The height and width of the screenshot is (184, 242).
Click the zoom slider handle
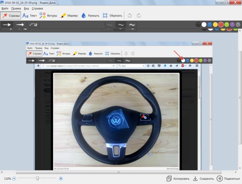click(x=37, y=179)
